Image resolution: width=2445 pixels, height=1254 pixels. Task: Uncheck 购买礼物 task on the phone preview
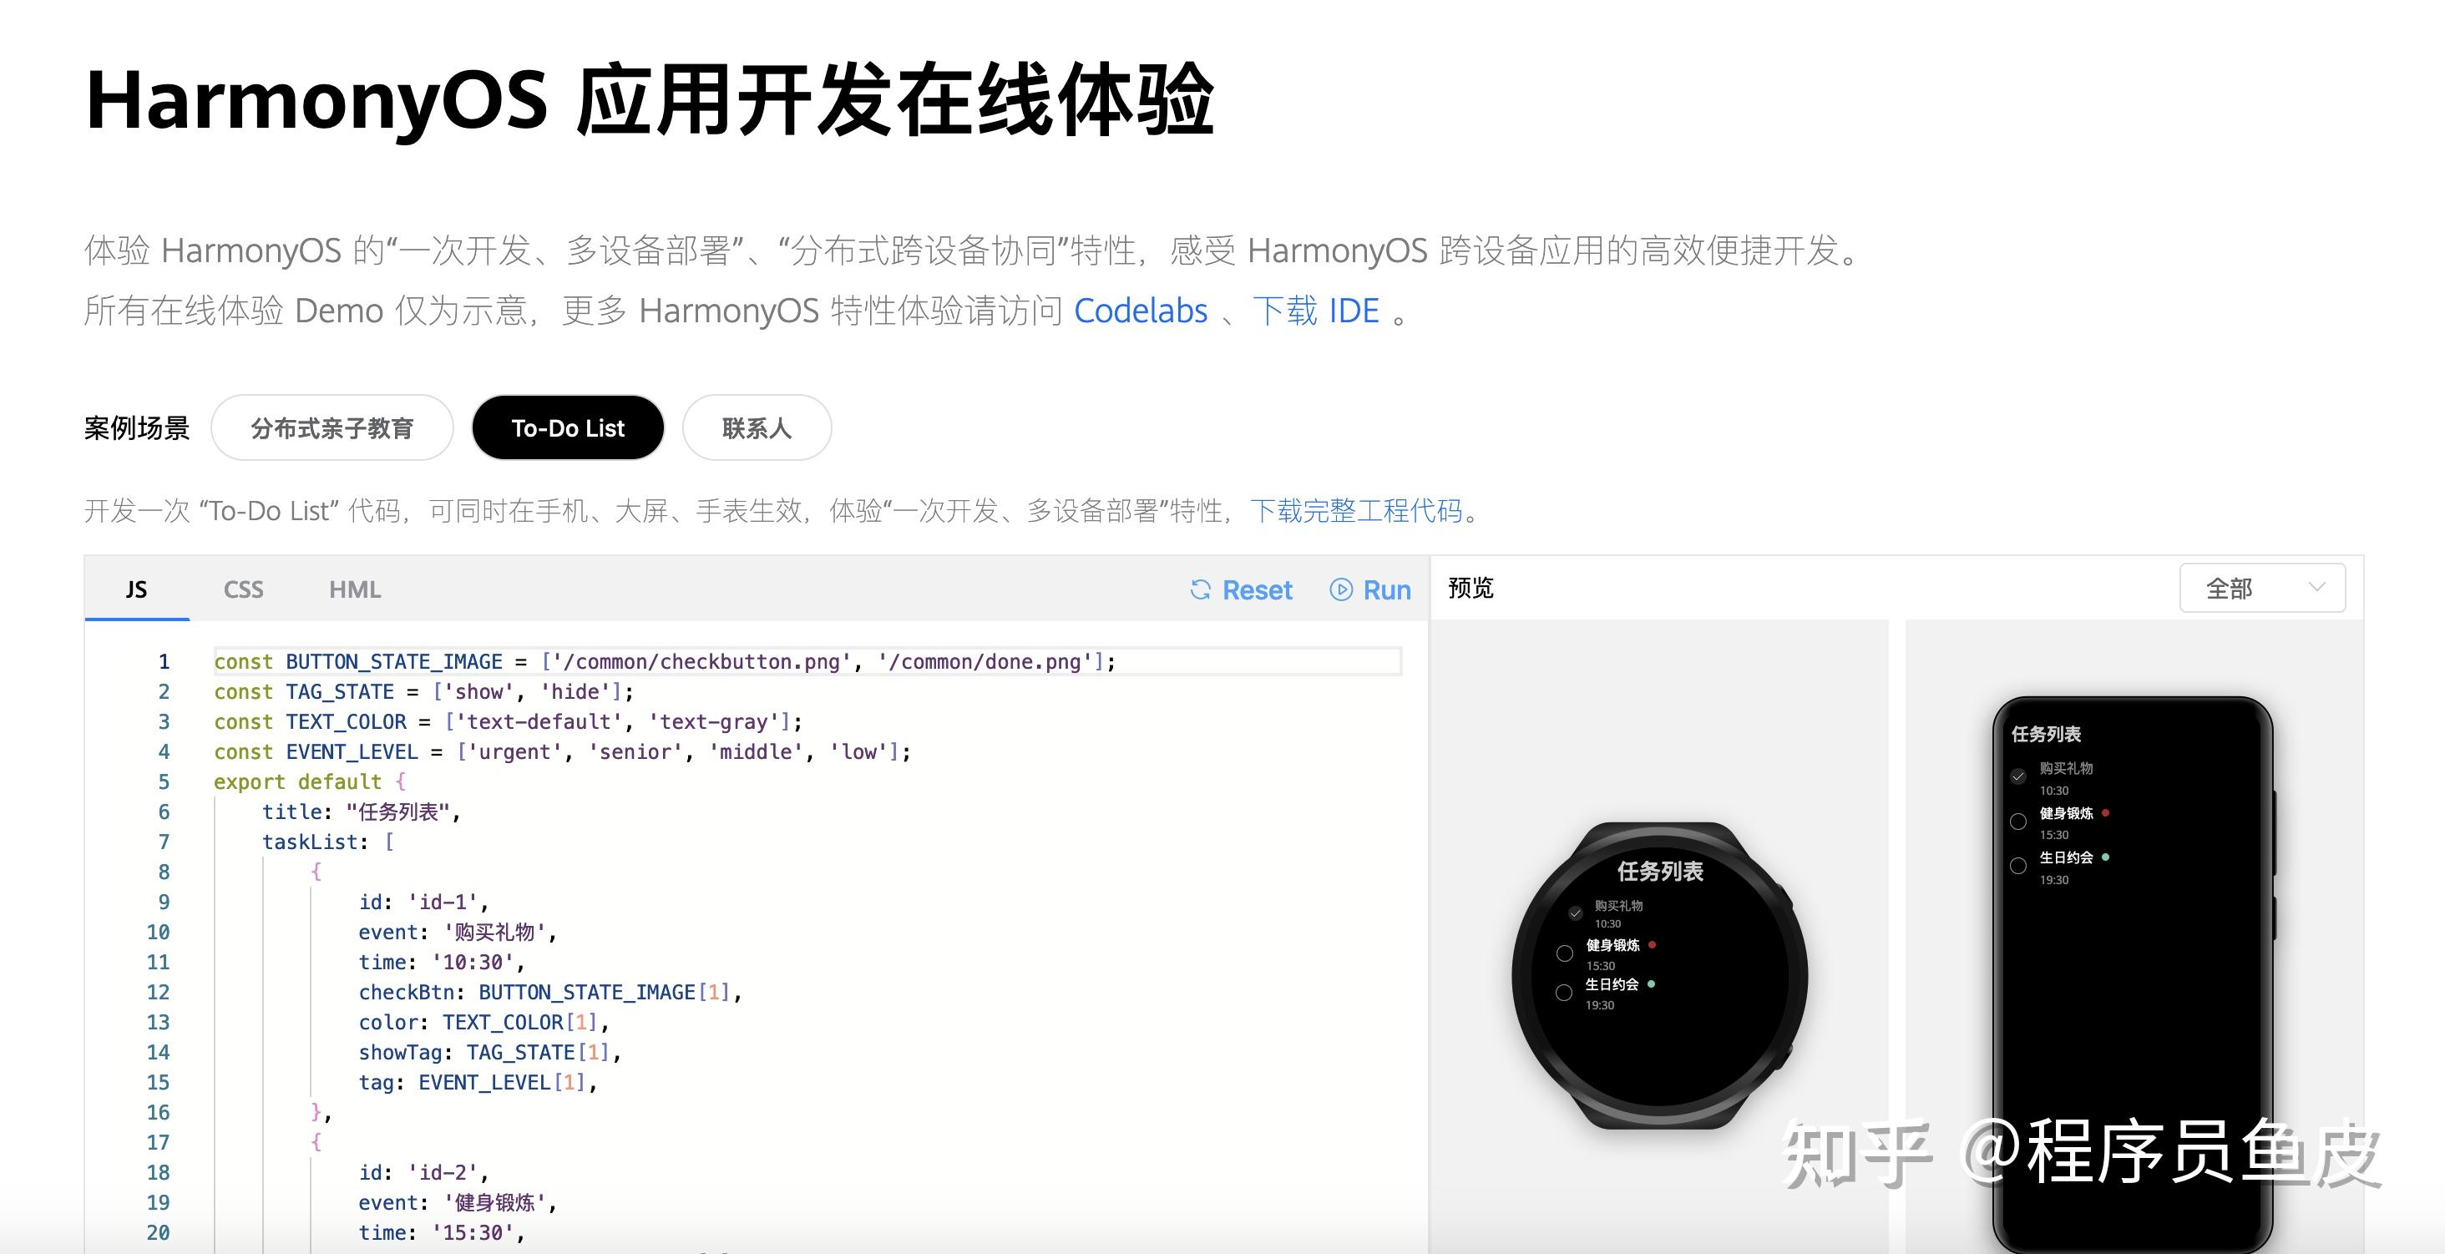pyautogui.click(x=2018, y=776)
